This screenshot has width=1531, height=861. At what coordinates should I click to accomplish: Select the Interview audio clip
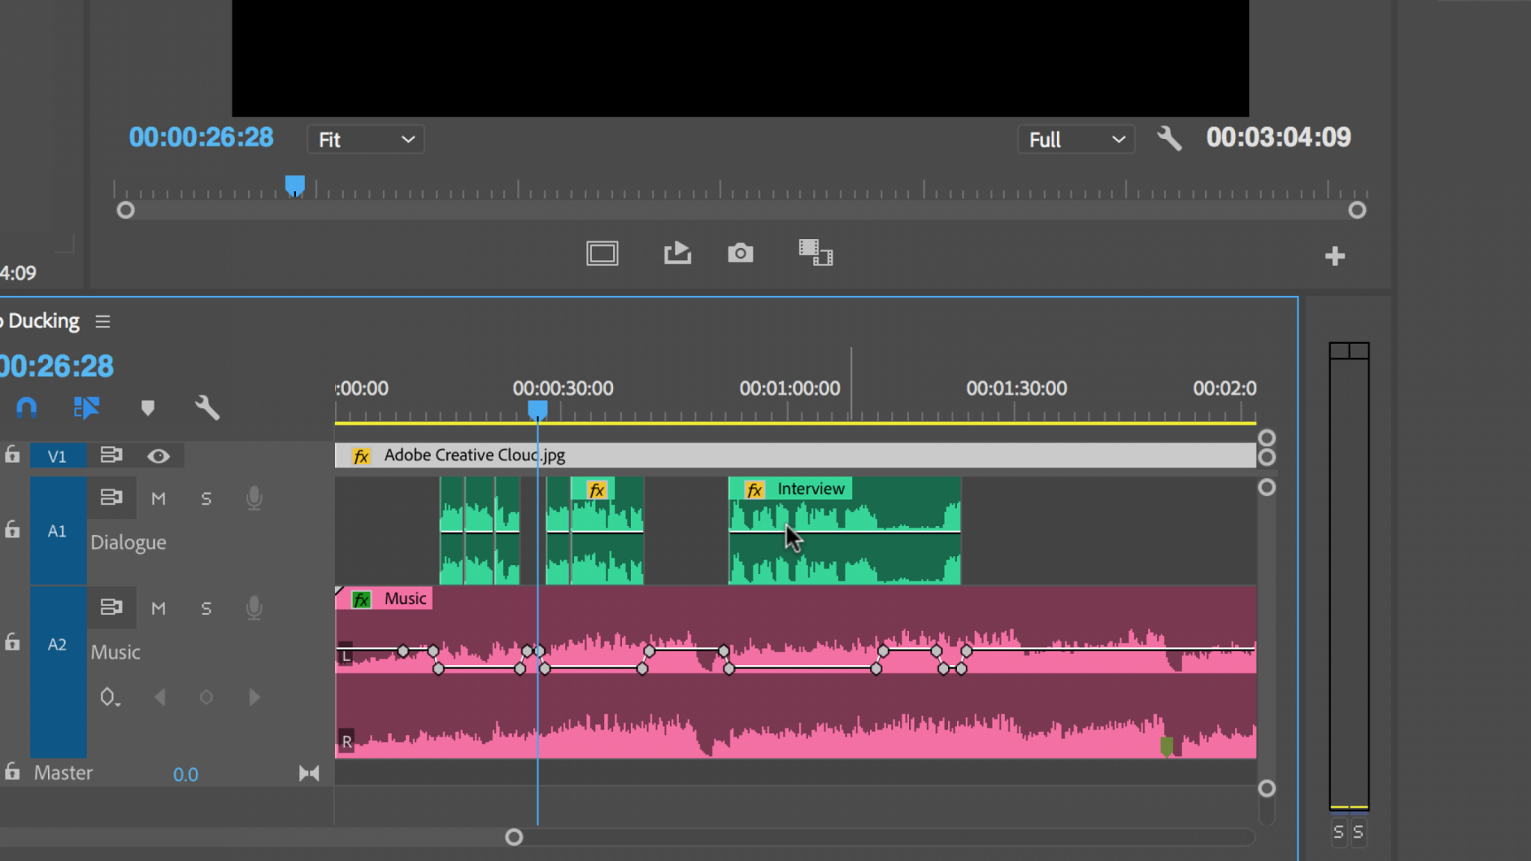pyautogui.click(x=844, y=531)
